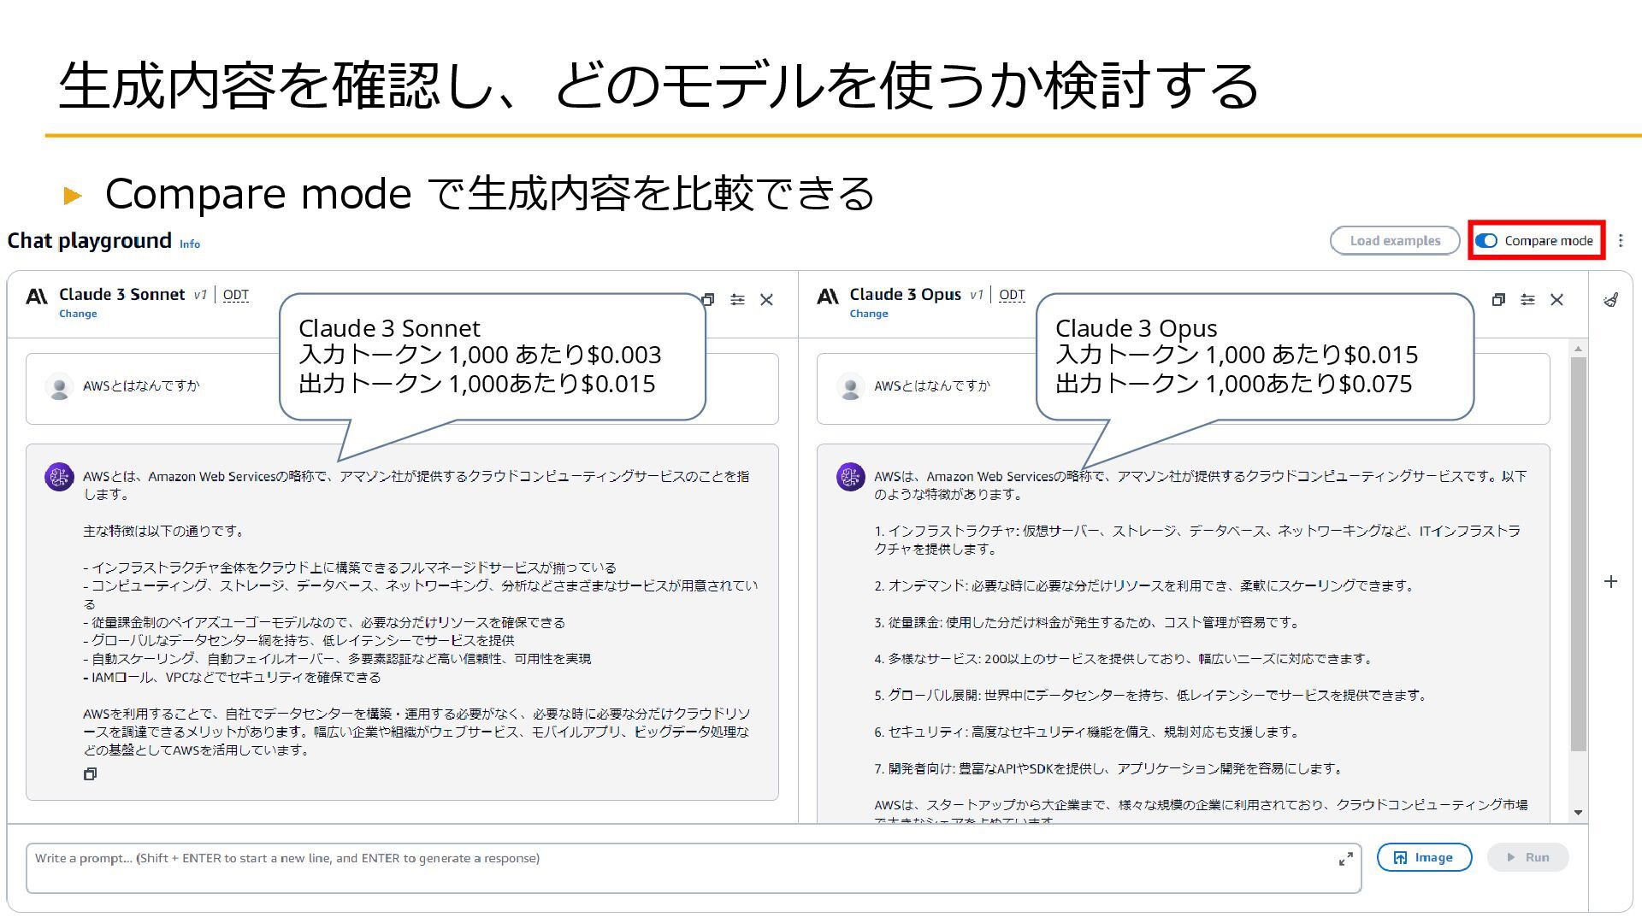This screenshot has width=1642, height=923.
Task: Click the ODT label for Sonnet
Action: [235, 295]
